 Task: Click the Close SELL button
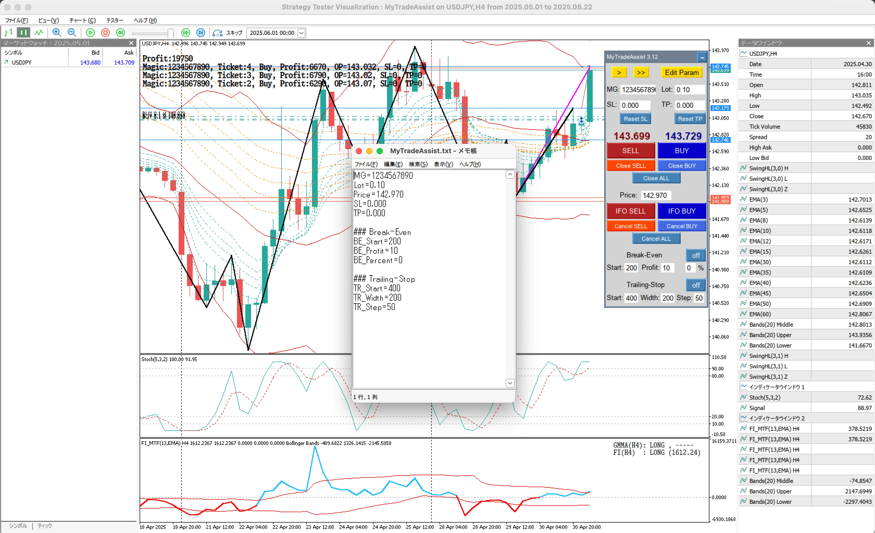point(631,166)
